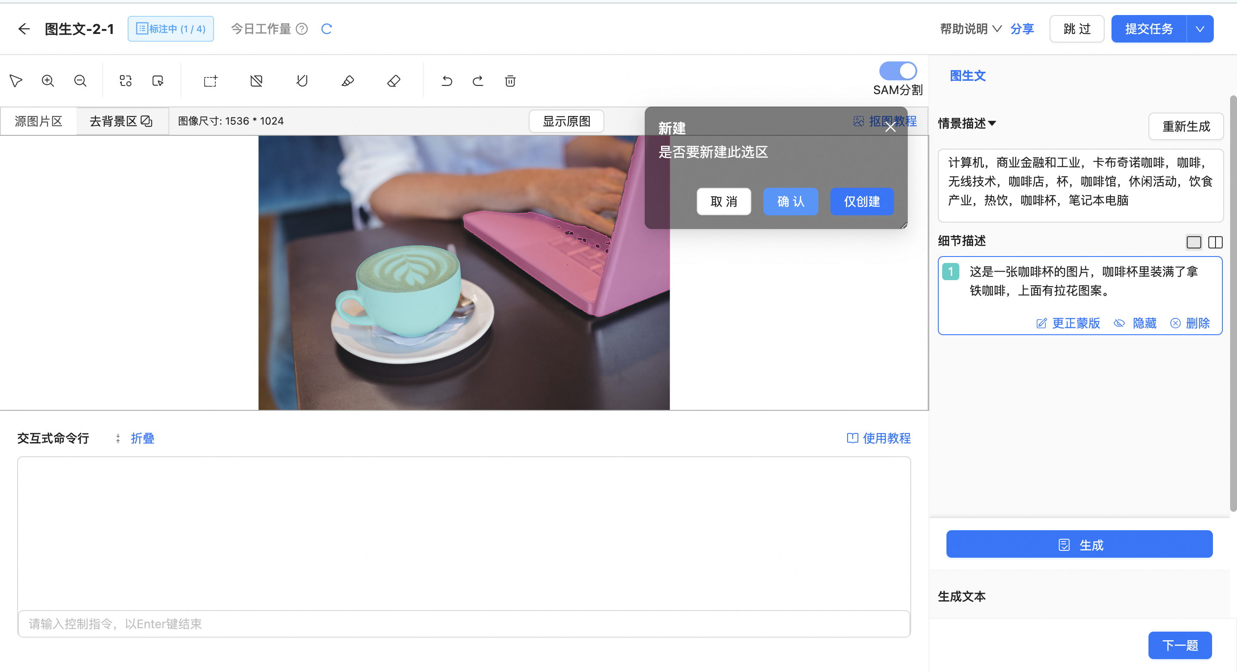Select the eraser tool
The height and width of the screenshot is (672, 1237).
coord(394,81)
